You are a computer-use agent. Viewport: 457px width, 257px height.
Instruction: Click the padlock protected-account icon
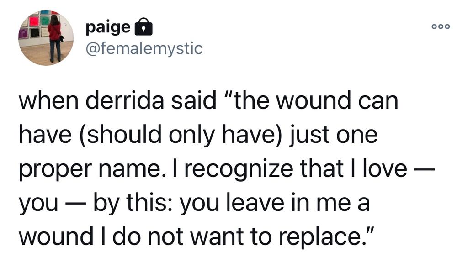point(143,27)
